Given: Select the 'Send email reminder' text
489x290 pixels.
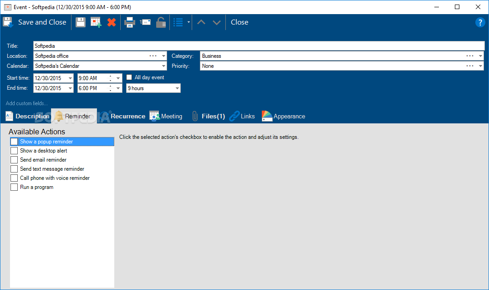Looking at the screenshot, I should 43,160.
